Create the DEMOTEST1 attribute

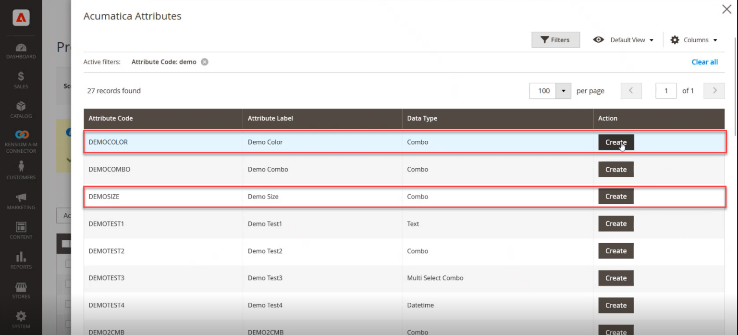coord(616,223)
